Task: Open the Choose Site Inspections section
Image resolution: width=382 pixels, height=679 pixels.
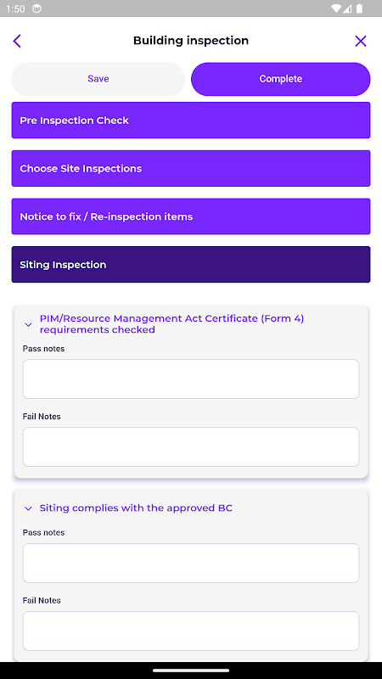Action: [x=191, y=168]
